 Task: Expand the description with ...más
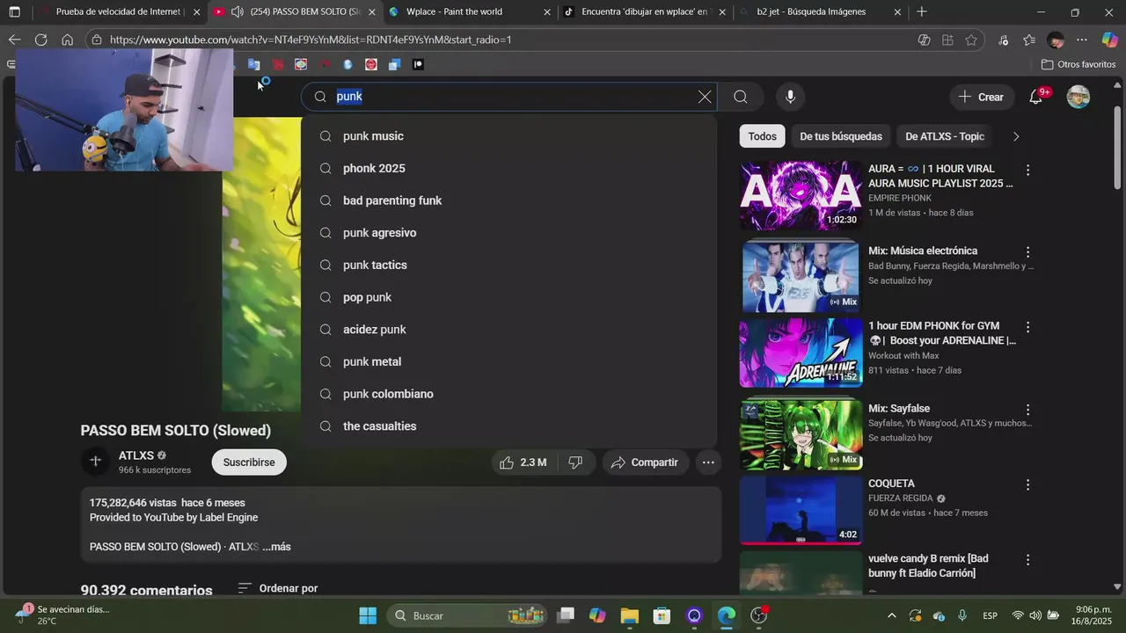tap(276, 547)
